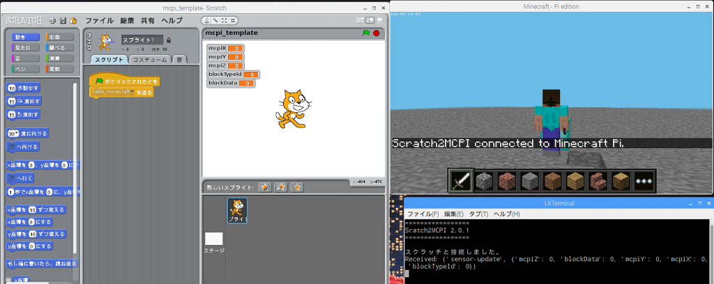Switch to full stage view mode
The height and width of the screenshot is (284, 714).
tap(370, 20)
